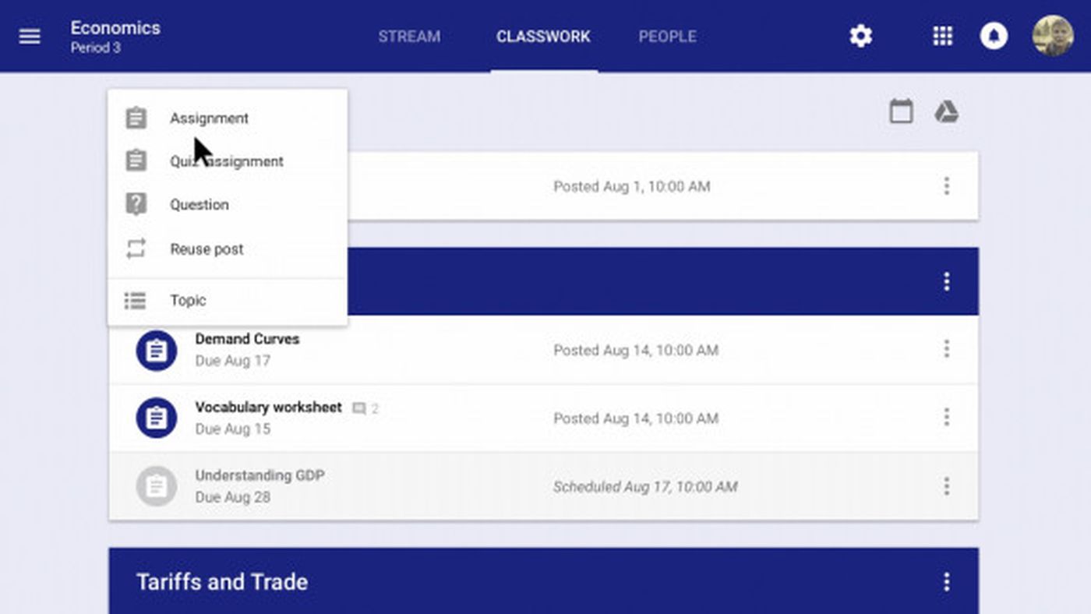
Task: Open the kebab menu for Understanding GDP
Action: click(947, 486)
